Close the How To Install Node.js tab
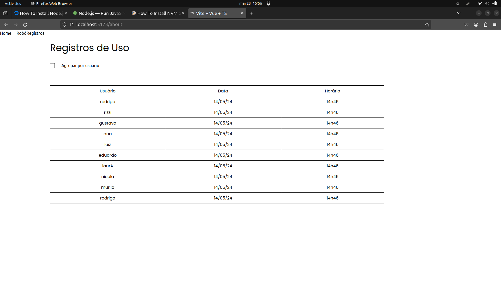This screenshot has width=501, height=282. tap(66, 13)
